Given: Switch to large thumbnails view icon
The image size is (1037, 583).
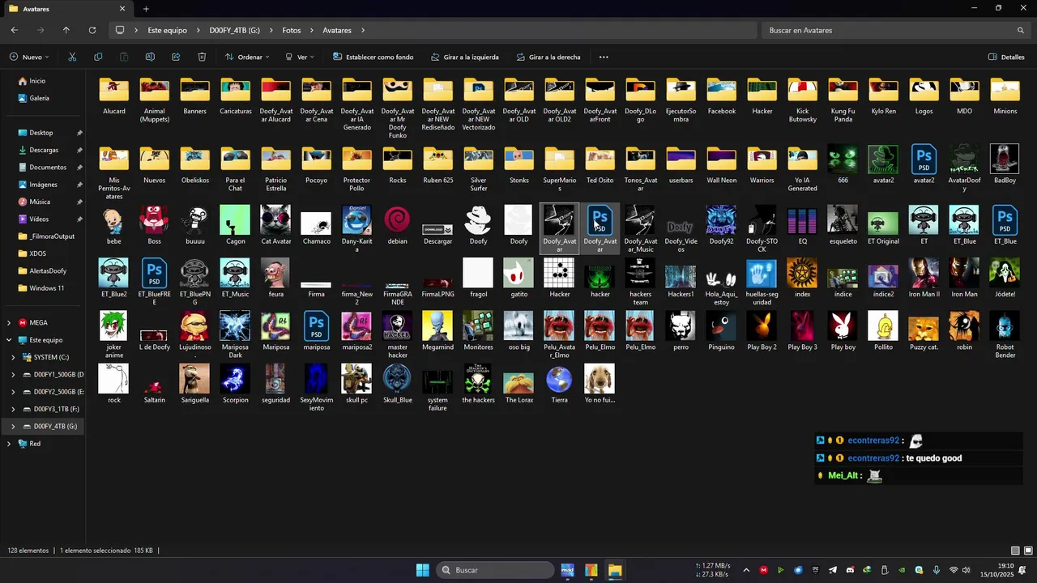Looking at the screenshot, I should tap(1027, 551).
